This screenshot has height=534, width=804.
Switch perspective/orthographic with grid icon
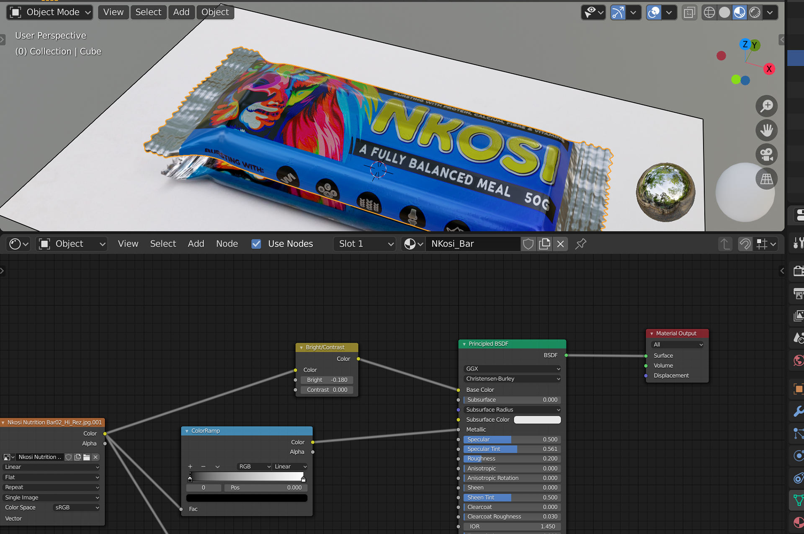[766, 179]
